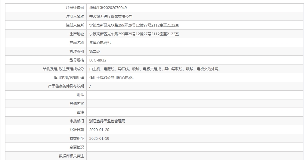Click the 注册人住所 label
The image size is (304, 160).
point(75,25)
